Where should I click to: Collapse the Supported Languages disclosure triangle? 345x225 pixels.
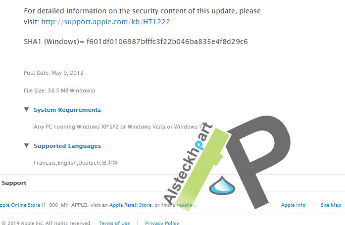[x=27, y=146]
